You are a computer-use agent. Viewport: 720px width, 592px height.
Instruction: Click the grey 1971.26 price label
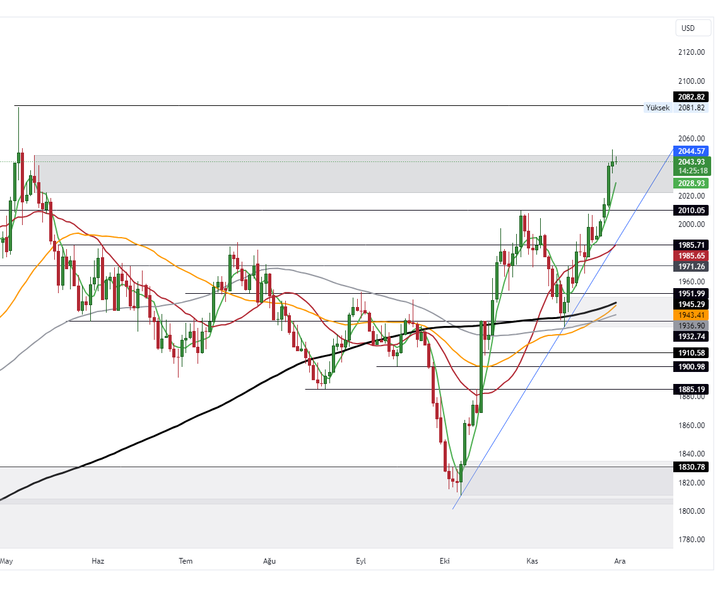(x=691, y=267)
